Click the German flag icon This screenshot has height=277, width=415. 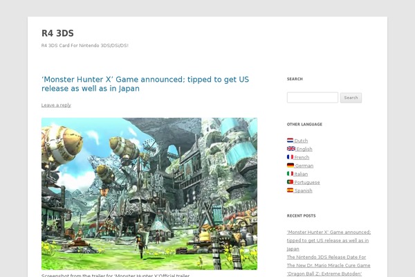coord(290,165)
